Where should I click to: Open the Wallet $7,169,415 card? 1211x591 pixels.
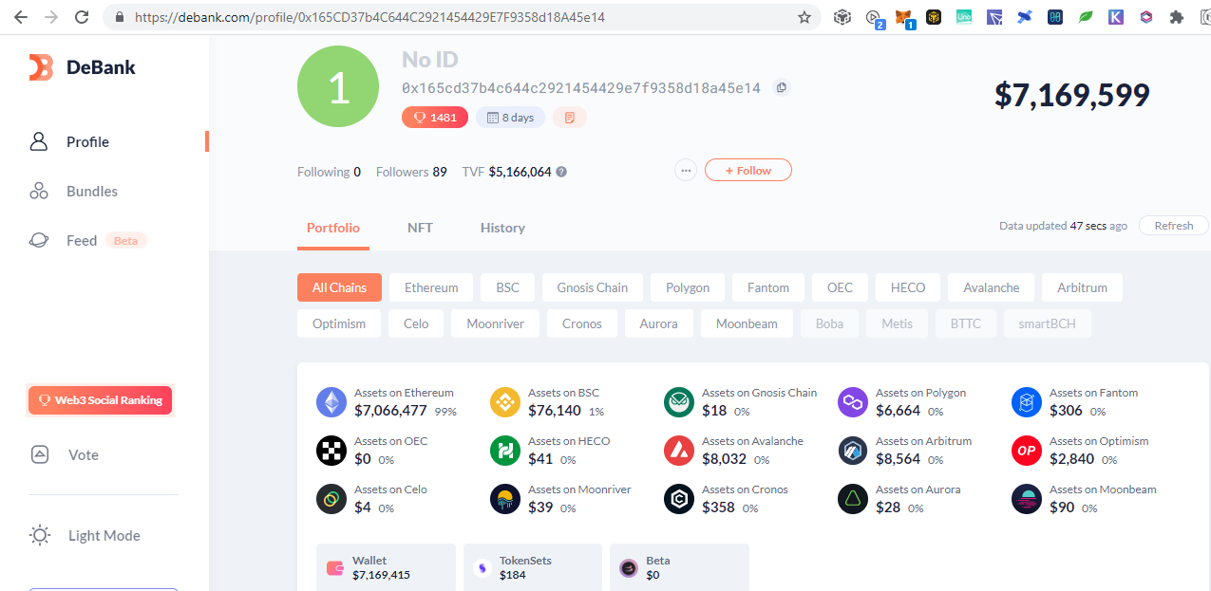tap(386, 567)
